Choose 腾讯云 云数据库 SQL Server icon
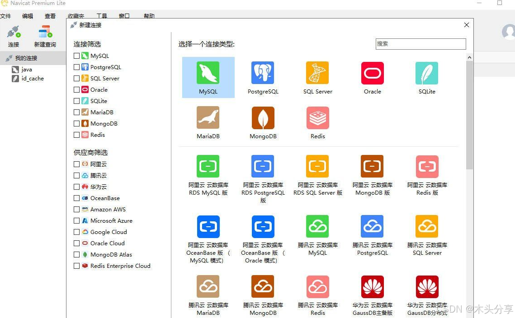The image size is (515, 318). [x=427, y=226]
